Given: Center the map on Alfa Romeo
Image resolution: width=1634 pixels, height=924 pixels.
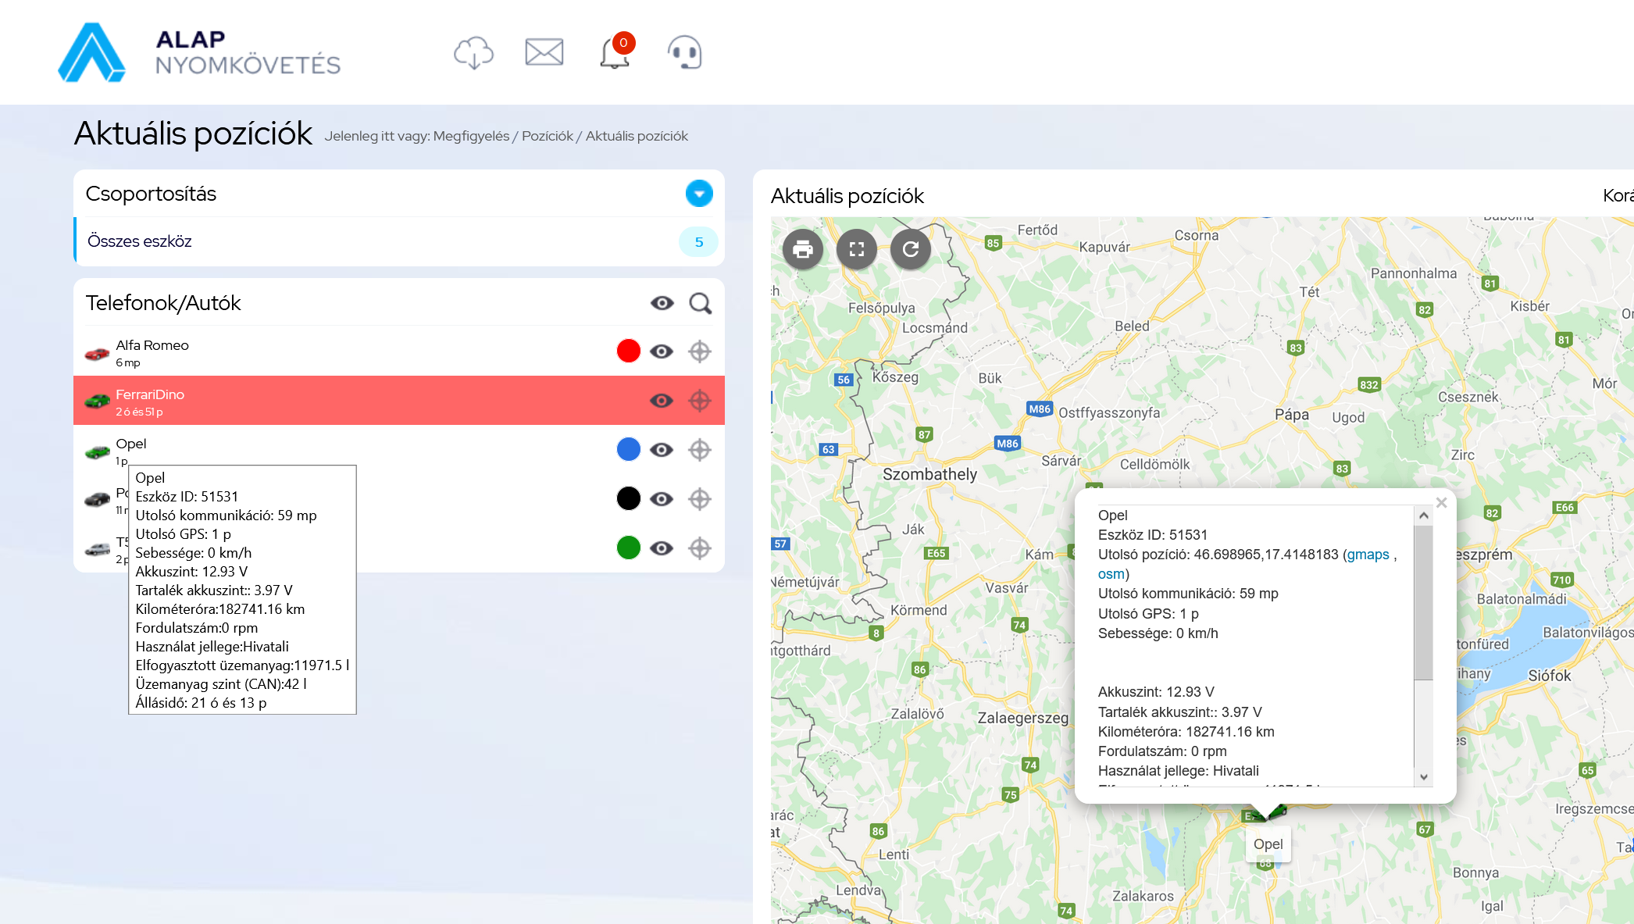Looking at the screenshot, I should (700, 351).
